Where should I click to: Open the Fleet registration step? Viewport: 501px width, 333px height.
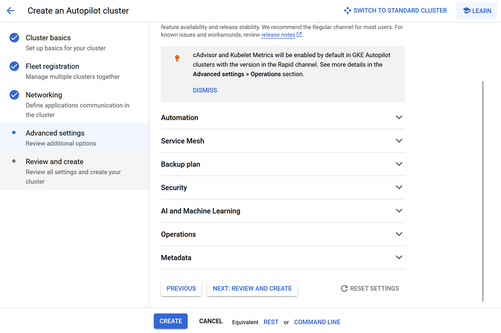(74, 71)
